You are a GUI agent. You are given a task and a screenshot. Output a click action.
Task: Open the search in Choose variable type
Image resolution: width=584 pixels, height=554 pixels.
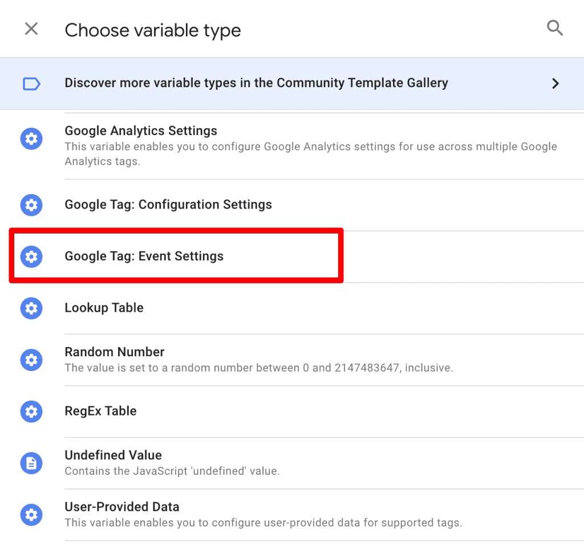(x=555, y=28)
